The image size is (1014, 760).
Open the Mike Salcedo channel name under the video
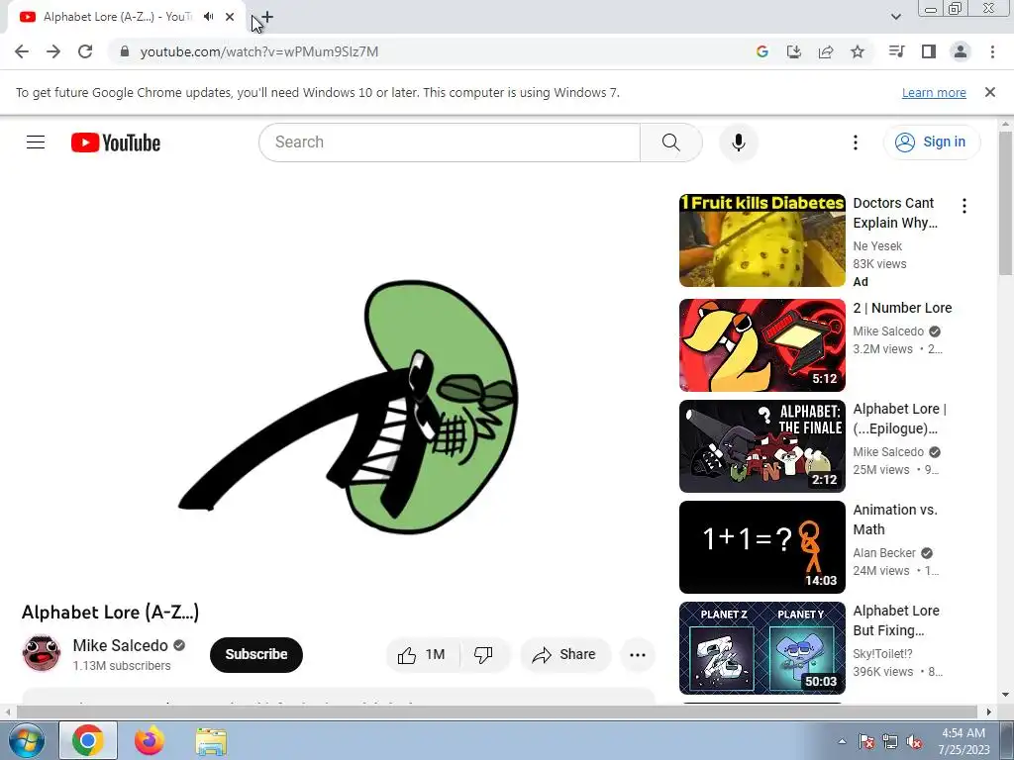(120, 645)
